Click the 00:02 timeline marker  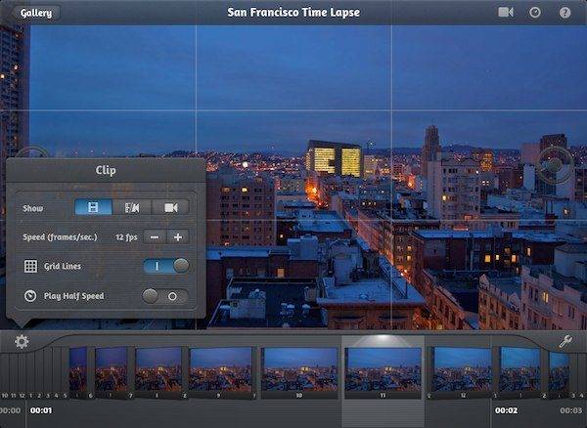505,410
